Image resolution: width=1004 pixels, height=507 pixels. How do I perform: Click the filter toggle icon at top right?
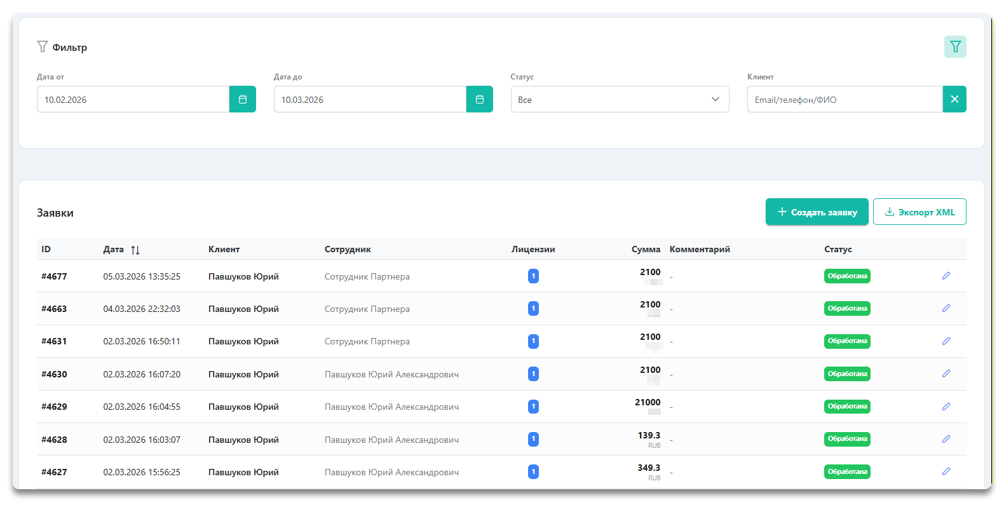click(954, 47)
